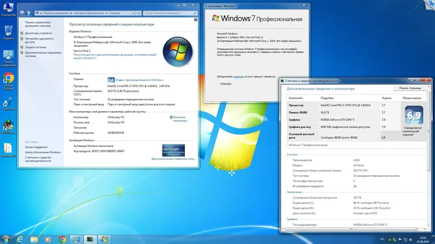Expand the arrow after the Панель управления breadcrumb
435x244 pixels.
click(71, 13)
